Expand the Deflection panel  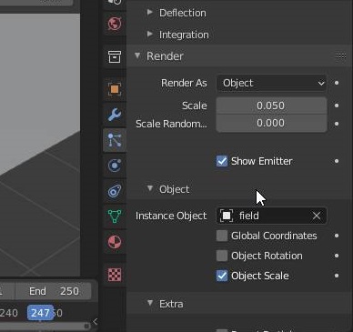click(150, 12)
